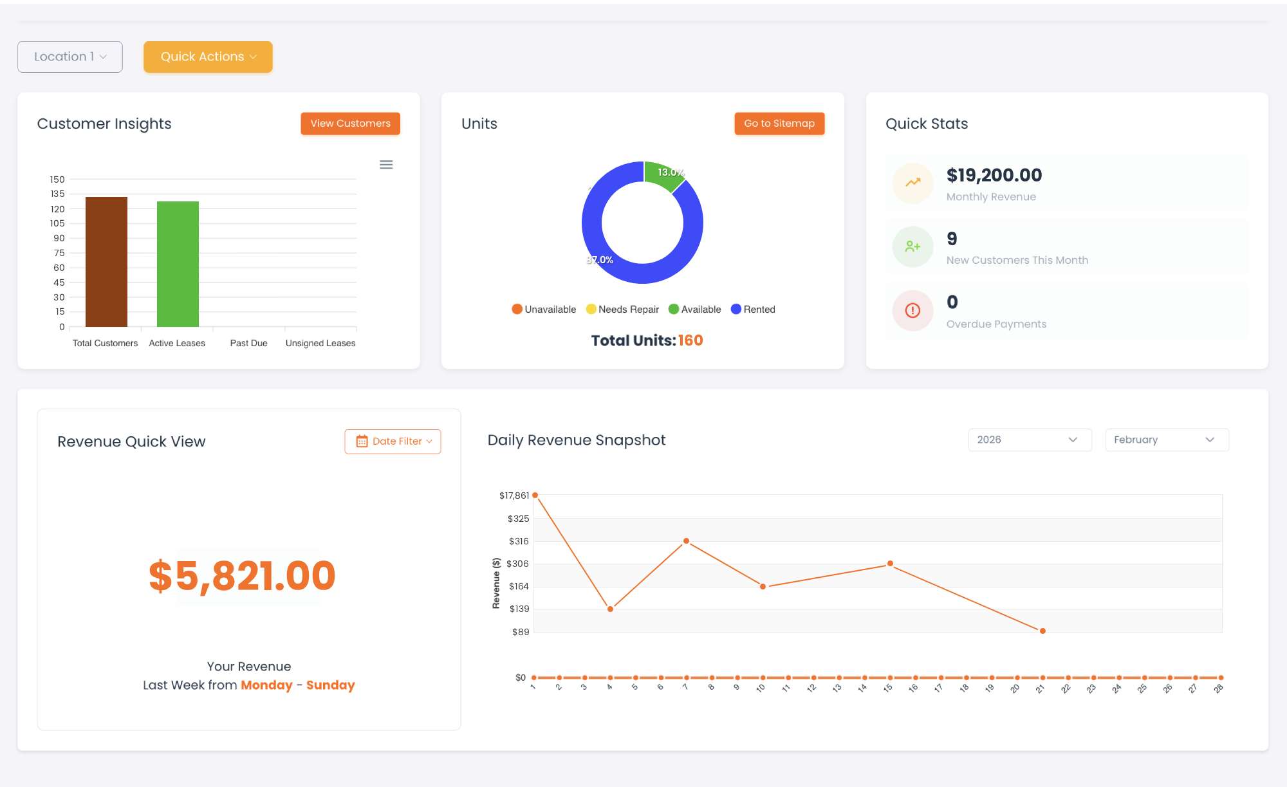
Task: Toggle the Needs Repair legend item
Action: click(x=622, y=309)
